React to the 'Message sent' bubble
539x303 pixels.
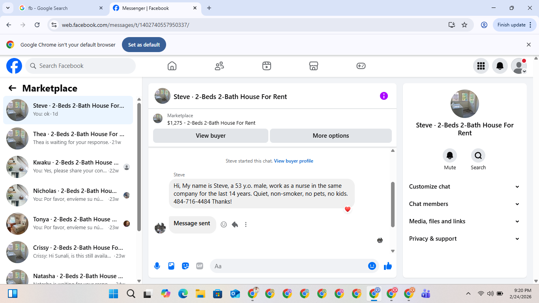(224, 224)
